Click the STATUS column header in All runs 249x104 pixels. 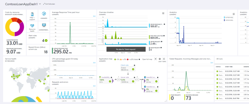pyautogui.click(x=218, y=67)
